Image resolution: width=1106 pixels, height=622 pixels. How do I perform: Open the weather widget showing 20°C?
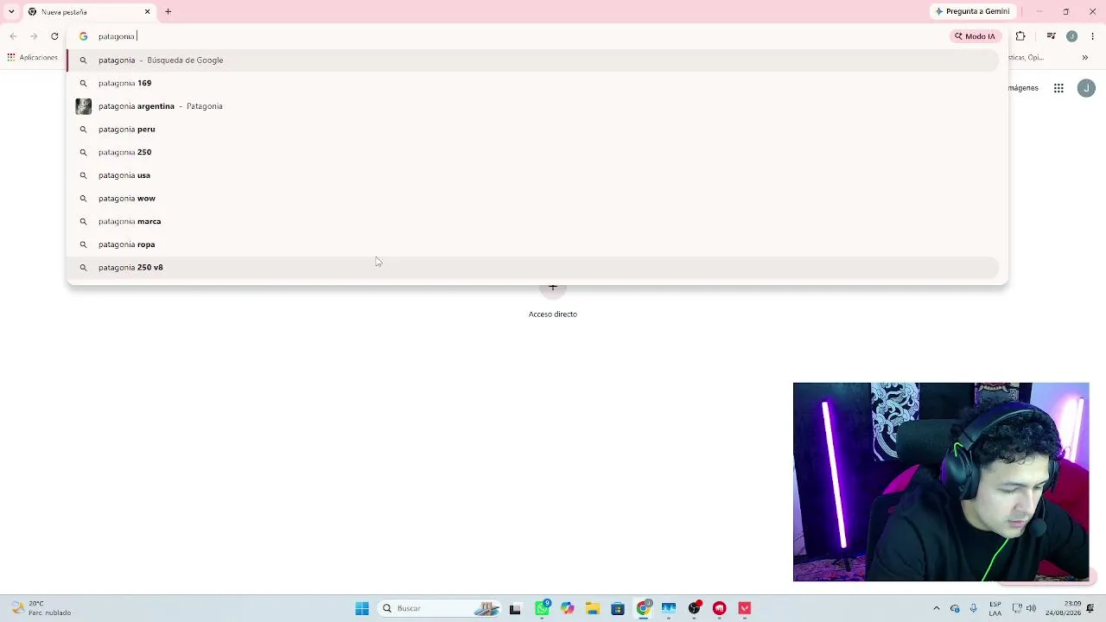pos(43,608)
